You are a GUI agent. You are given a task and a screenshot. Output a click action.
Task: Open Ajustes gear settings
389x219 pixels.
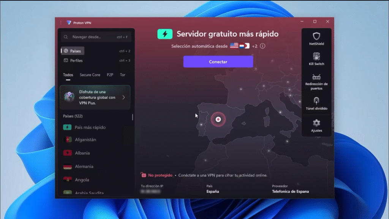[x=316, y=126]
